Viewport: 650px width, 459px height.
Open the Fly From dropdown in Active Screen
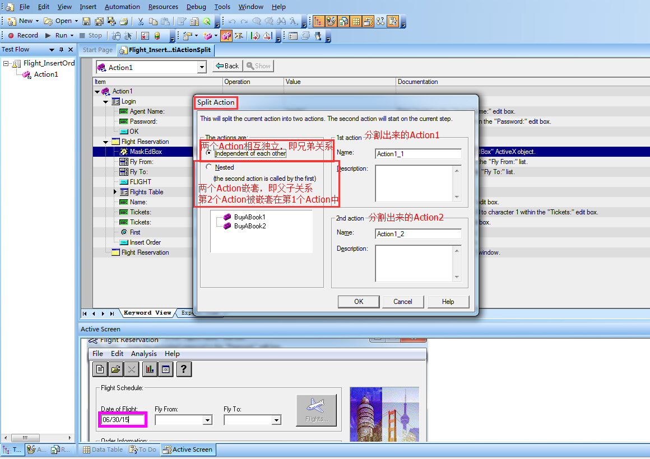coord(208,420)
